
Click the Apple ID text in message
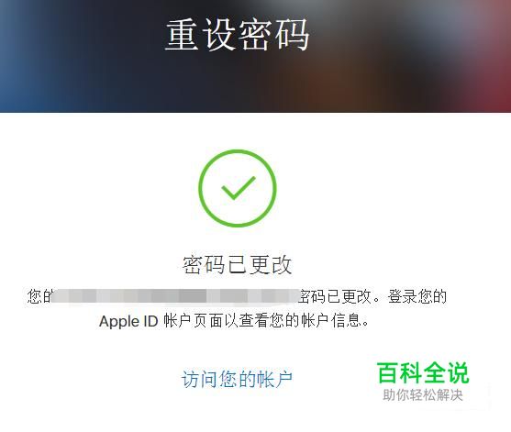pyautogui.click(x=128, y=321)
